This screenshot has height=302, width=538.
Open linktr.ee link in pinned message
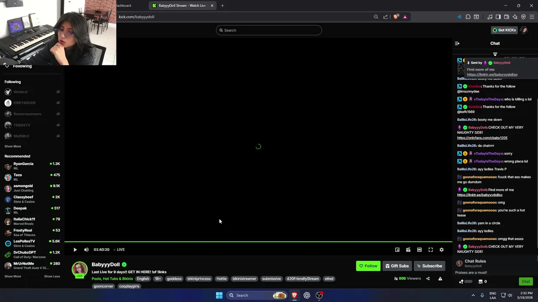(492, 75)
